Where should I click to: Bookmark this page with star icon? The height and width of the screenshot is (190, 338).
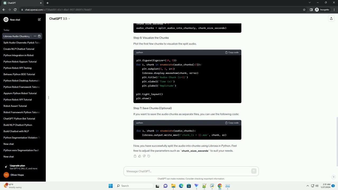point(304,10)
